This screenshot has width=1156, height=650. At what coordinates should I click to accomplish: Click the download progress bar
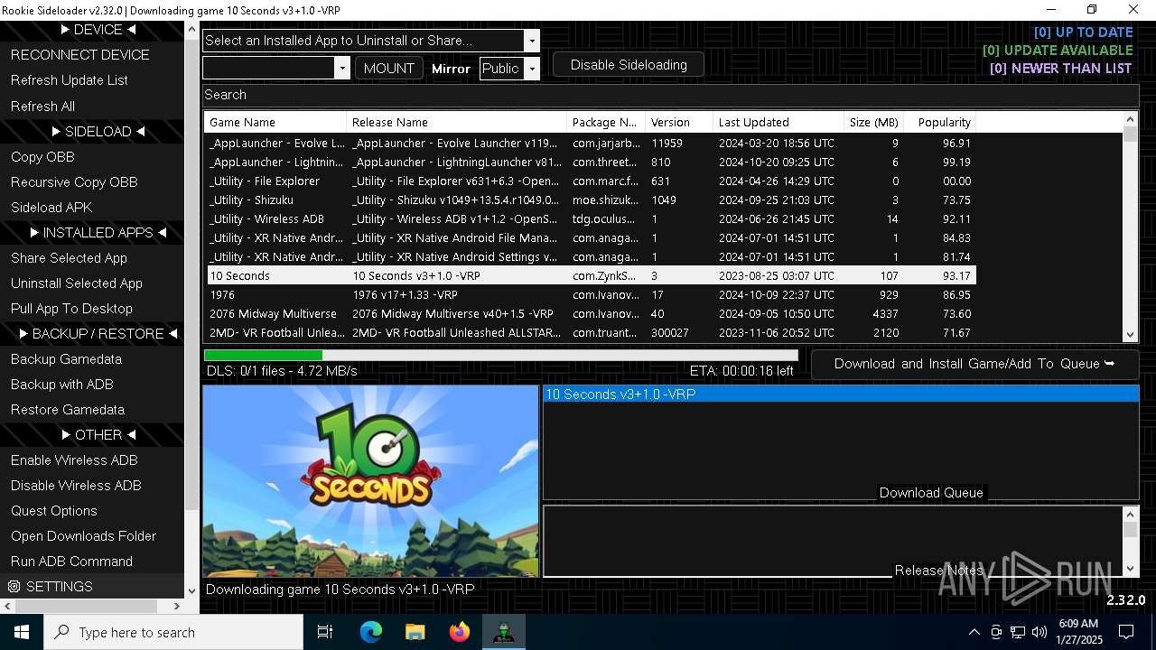pyautogui.click(x=501, y=356)
